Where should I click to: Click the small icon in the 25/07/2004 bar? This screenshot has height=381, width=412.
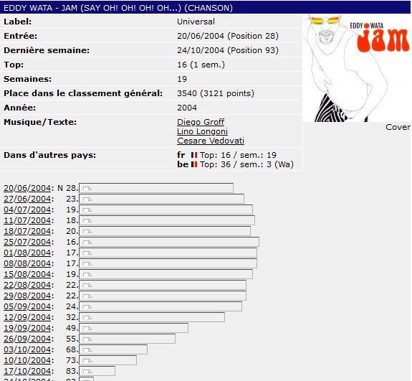coord(87,242)
